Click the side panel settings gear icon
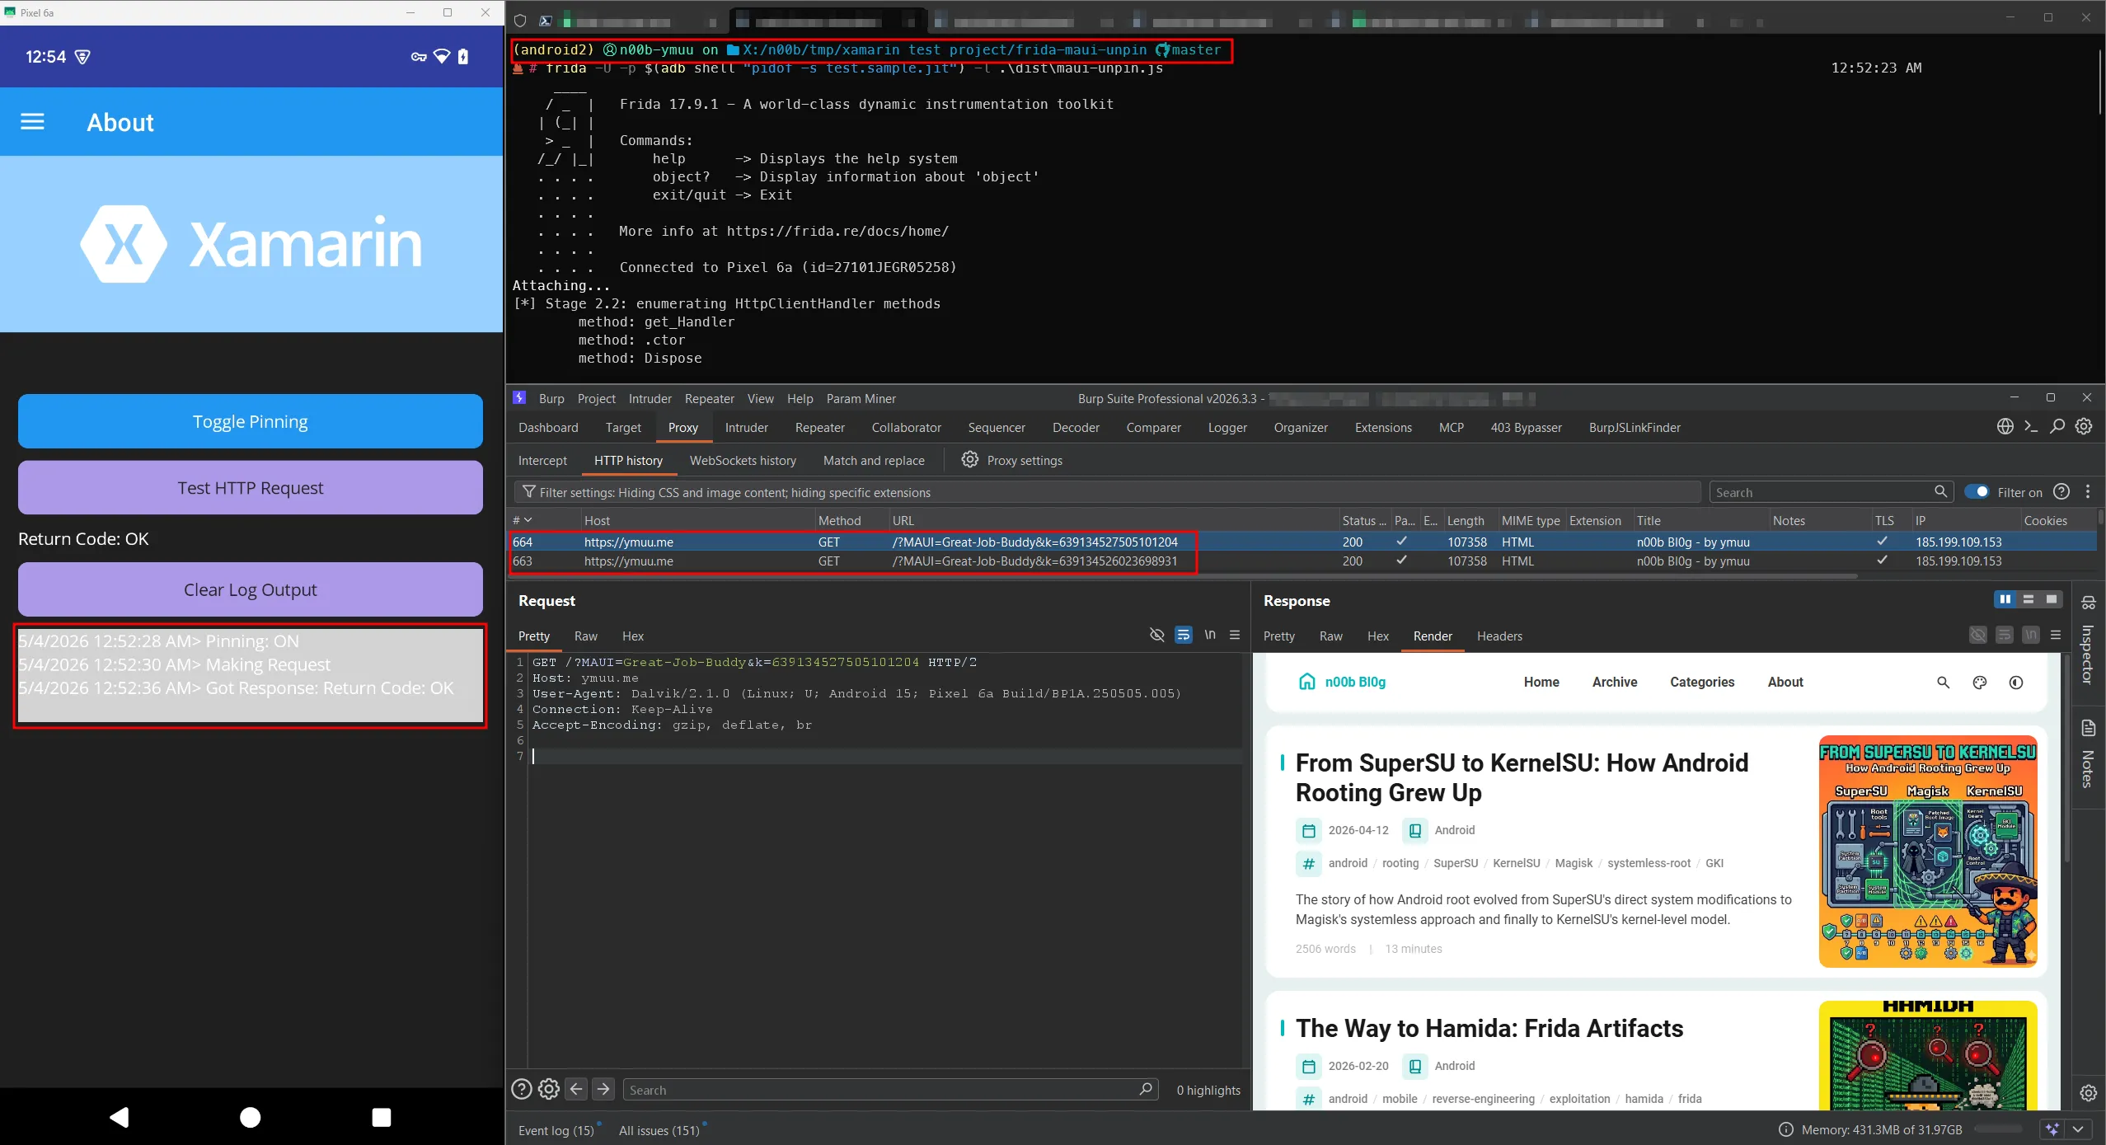This screenshot has height=1145, width=2106. (x=2088, y=1093)
